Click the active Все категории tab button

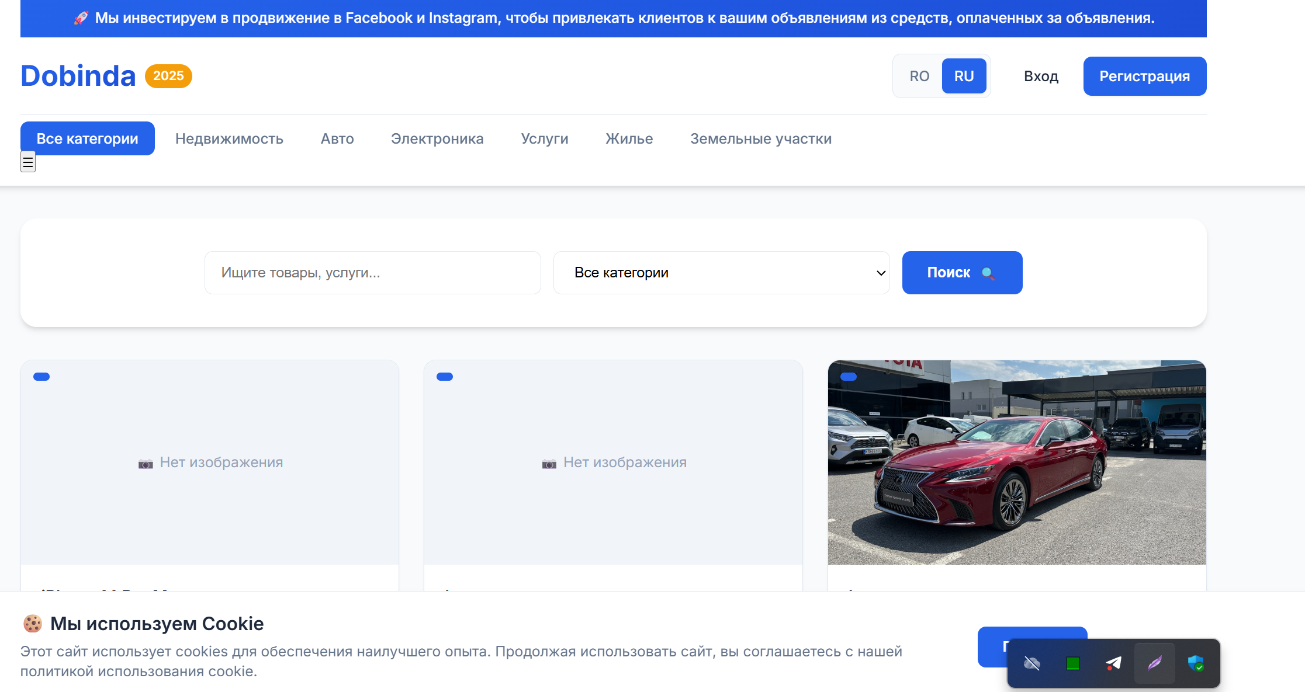pyautogui.click(x=87, y=138)
